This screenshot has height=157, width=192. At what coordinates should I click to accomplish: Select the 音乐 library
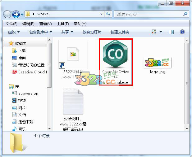(22, 129)
